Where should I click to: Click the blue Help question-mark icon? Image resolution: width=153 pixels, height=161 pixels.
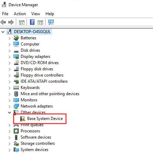pyautogui.click(x=32, y=22)
